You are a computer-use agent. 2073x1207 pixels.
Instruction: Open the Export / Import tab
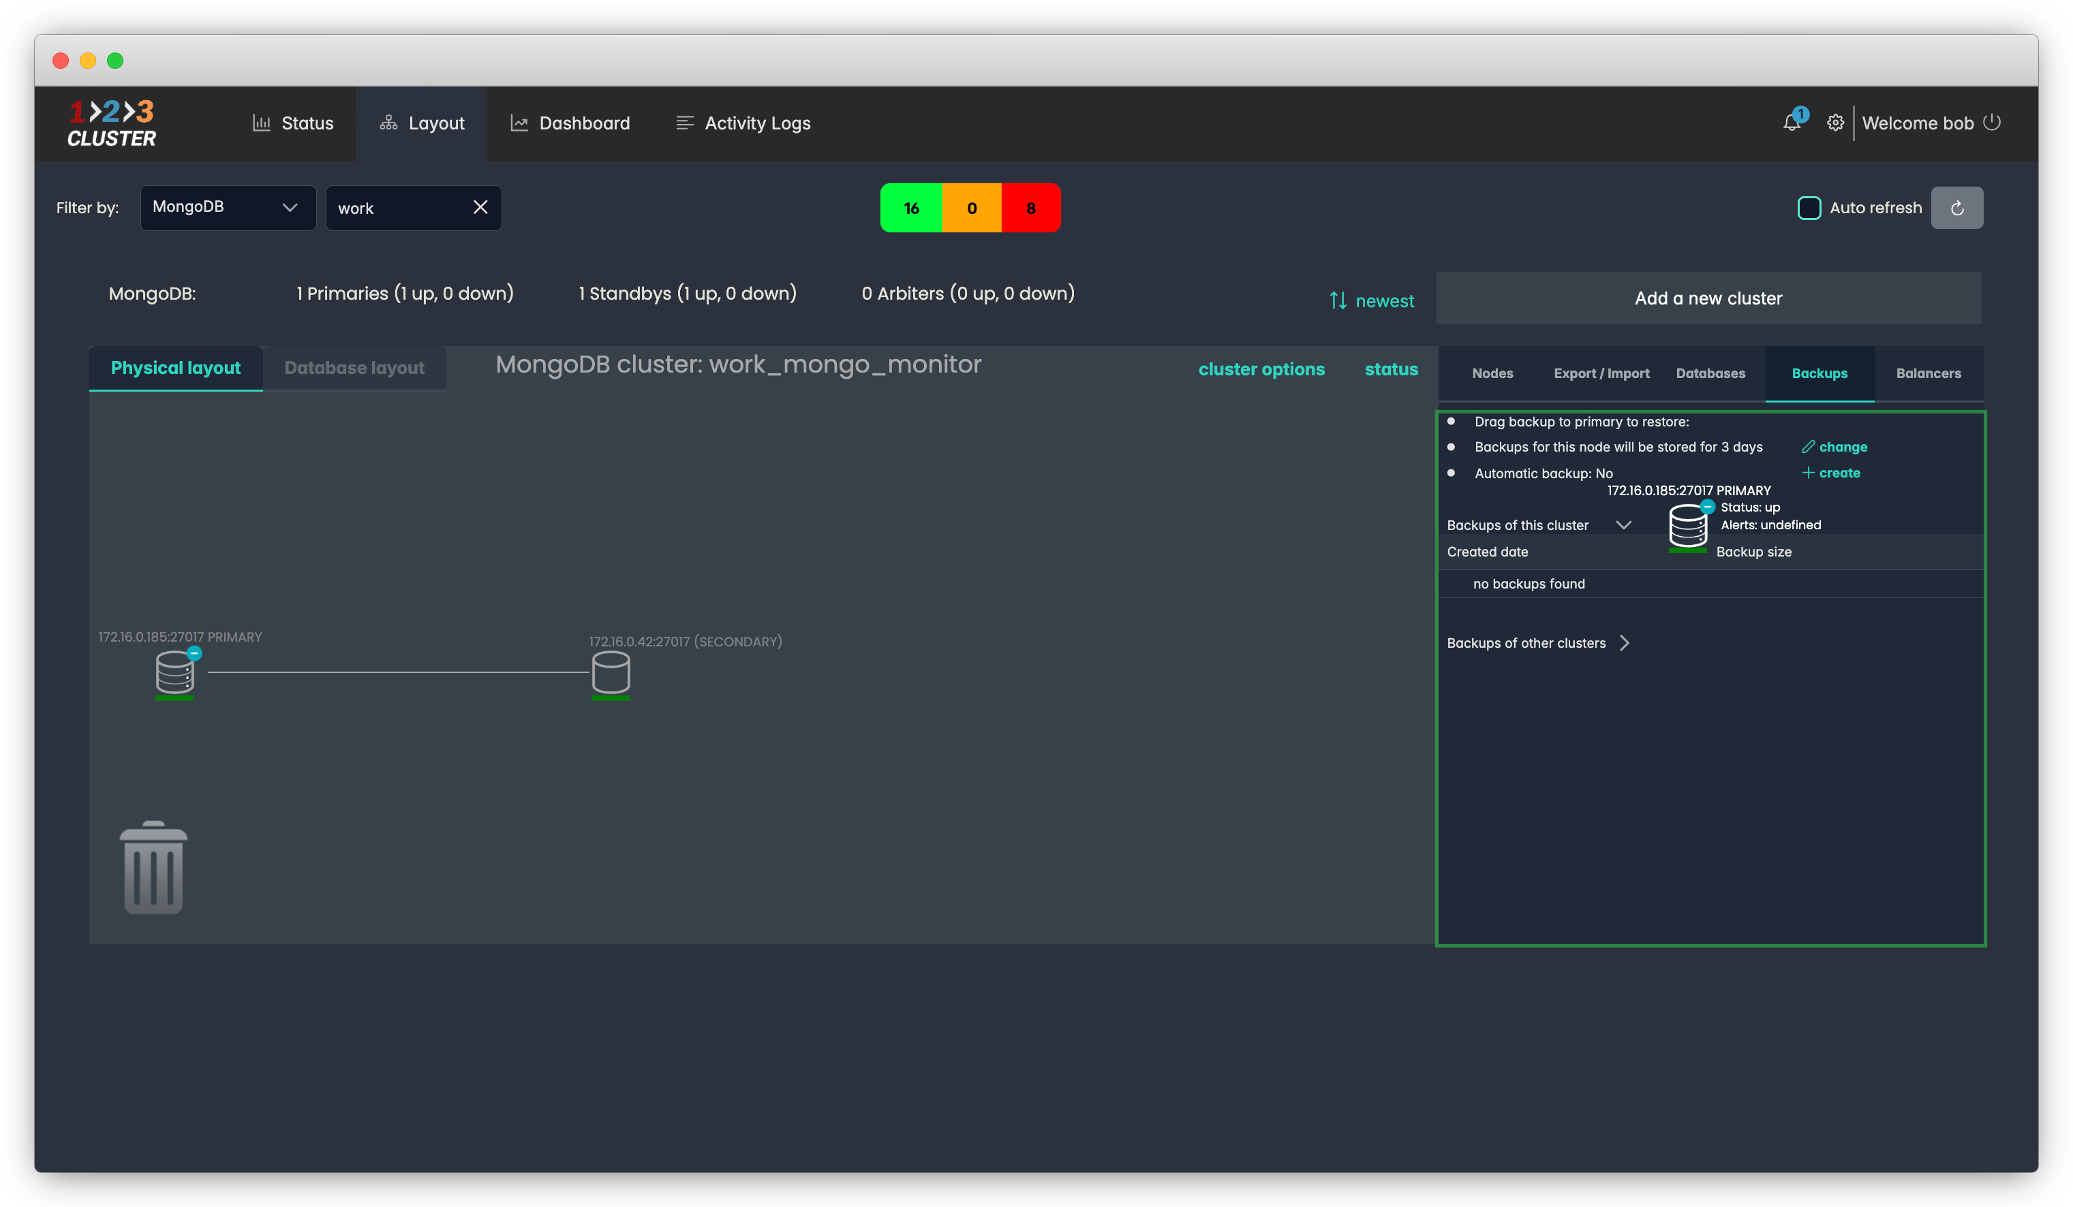pyautogui.click(x=1601, y=373)
